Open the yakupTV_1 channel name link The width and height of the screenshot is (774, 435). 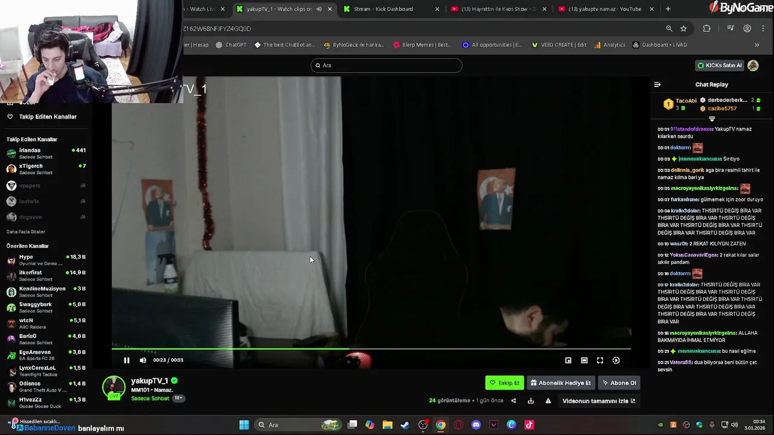(x=149, y=381)
